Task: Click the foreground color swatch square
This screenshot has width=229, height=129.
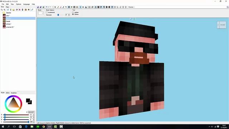Action: pyautogui.click(x=28, y=100)
